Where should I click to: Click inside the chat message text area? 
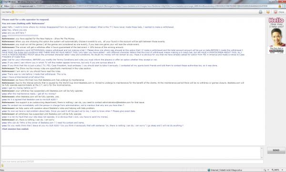pos(131,153)
